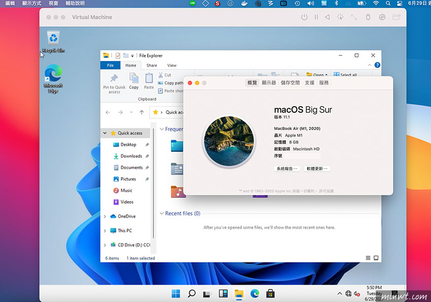This screenshot has width=431, height=302.
Task: Click the navigation pane vertical scrollbar
Action: (153, 184)
